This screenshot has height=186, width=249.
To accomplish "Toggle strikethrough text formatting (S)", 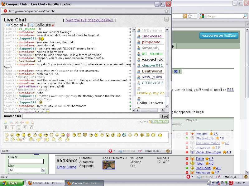I will [x=25, y=128].
